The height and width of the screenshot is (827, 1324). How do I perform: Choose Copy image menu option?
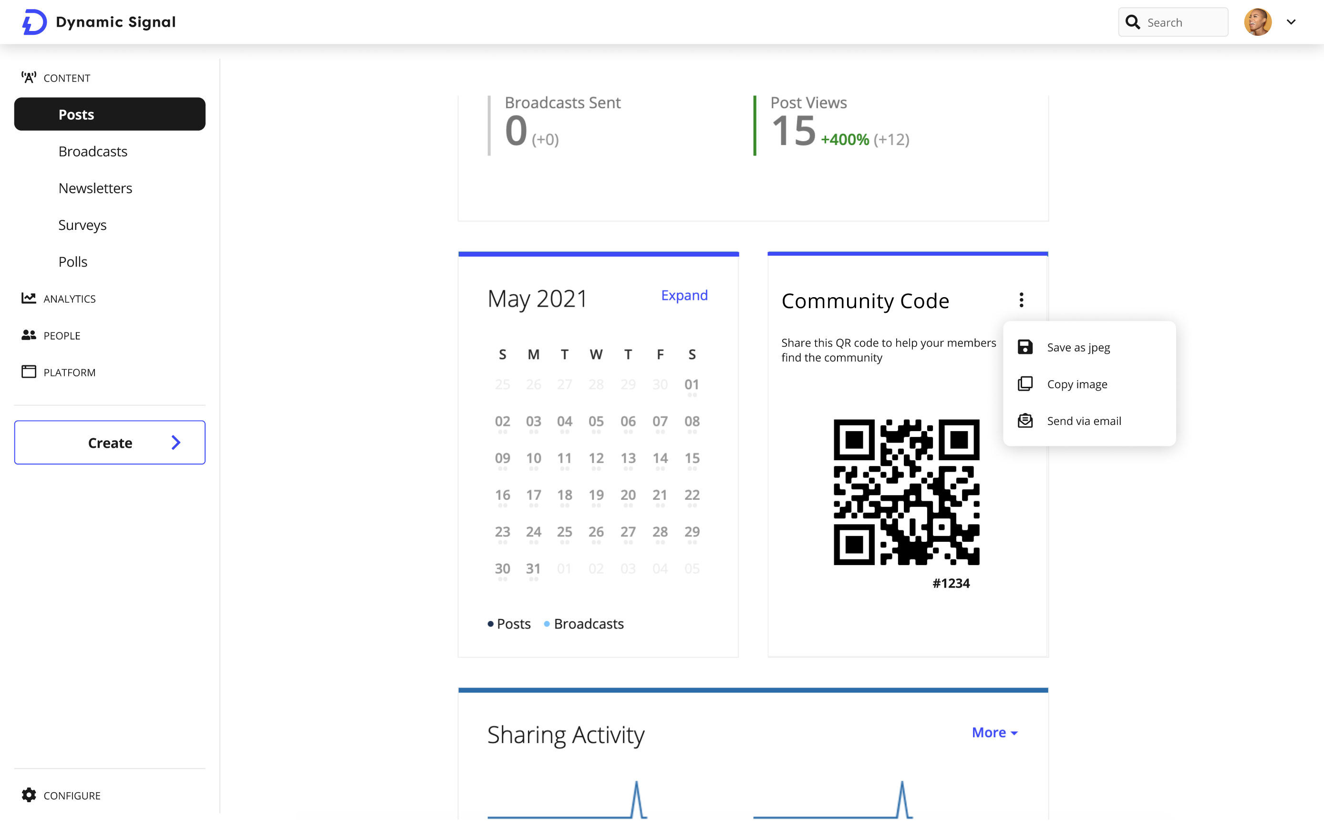(1089, 383)
